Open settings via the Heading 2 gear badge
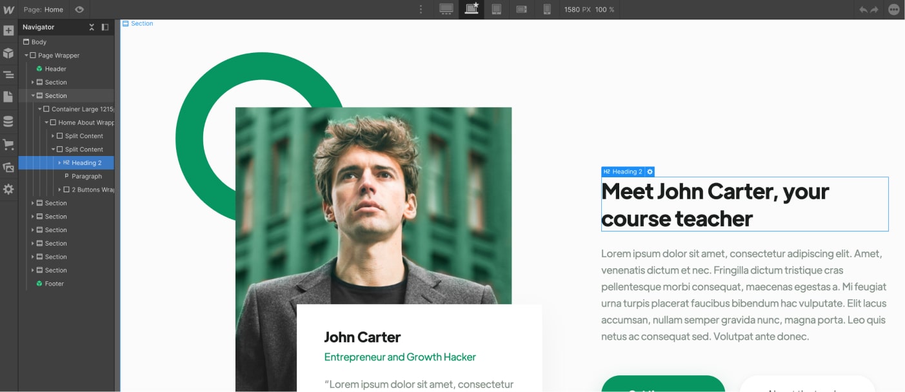Screen dimensions: 905x392 [649, 171]
